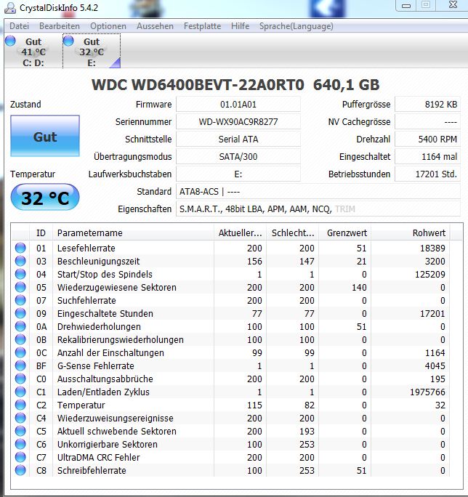Click the Übertragungsmodus field SATA/300

(238, 156)
